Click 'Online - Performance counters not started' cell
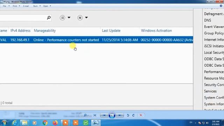 point(66,40)
